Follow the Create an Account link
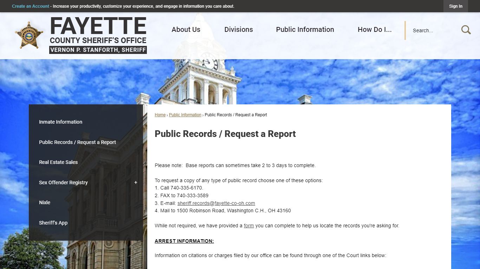This screenshot has width=480, height=269. [x=31, y=6]
